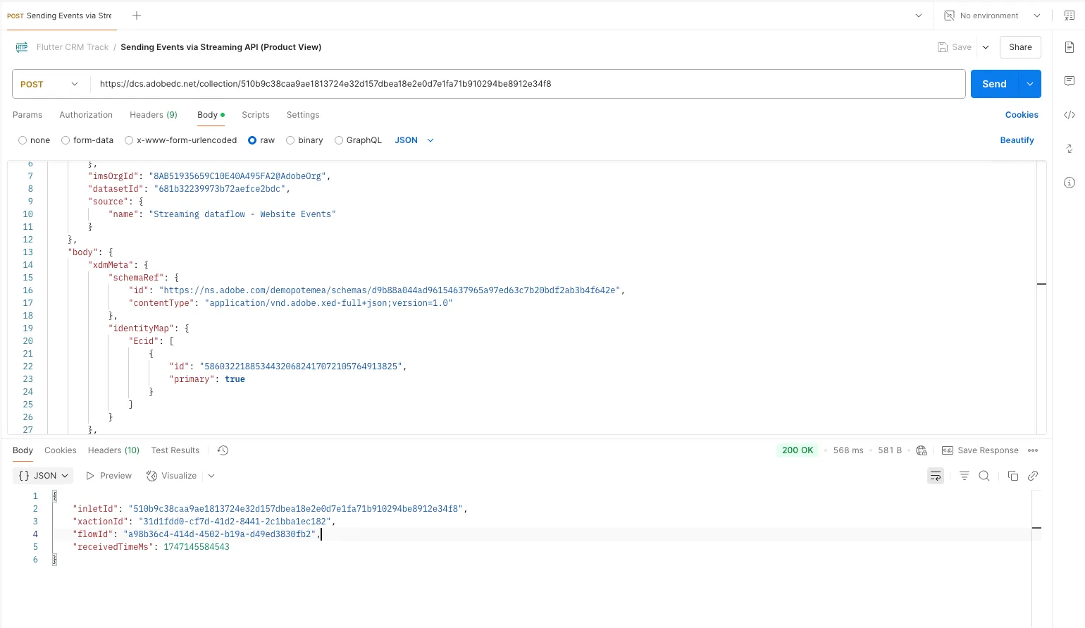Select the POST Sending Events request tab

[x=60, y=16]
